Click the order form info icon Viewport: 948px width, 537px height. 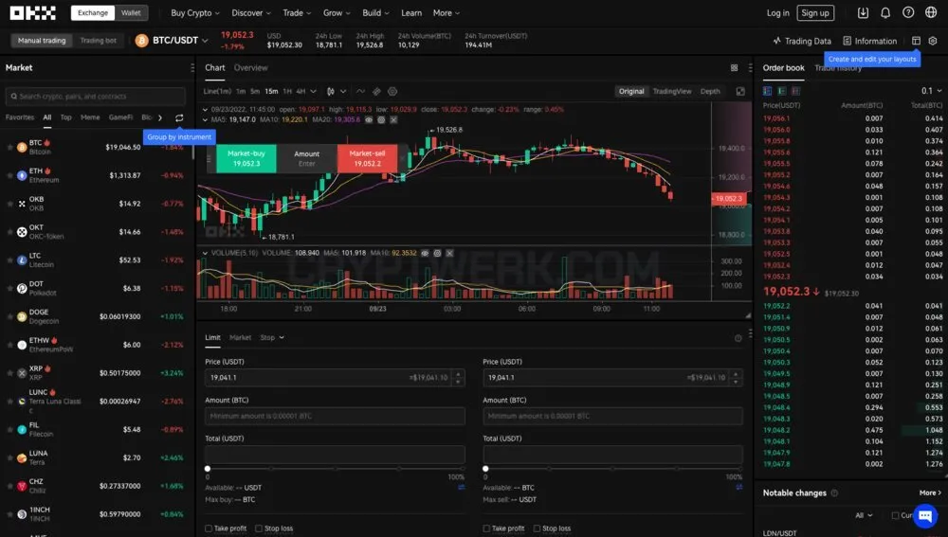point(738,338)
